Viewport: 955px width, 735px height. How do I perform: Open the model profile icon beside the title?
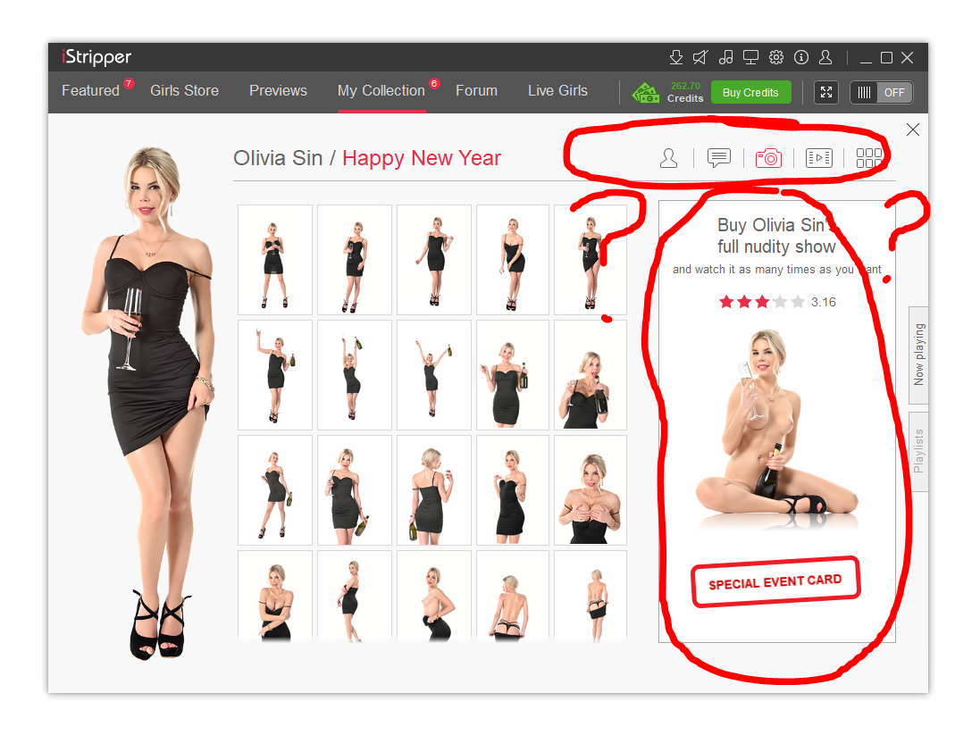pyautogui.click(x=669, y=158)
